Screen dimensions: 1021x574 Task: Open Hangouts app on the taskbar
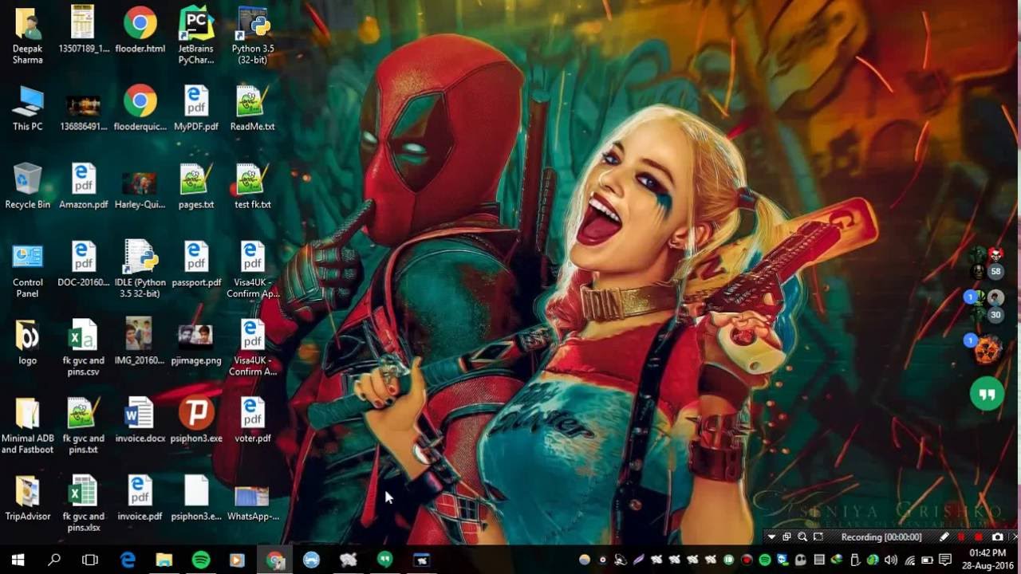click(385, 560)
